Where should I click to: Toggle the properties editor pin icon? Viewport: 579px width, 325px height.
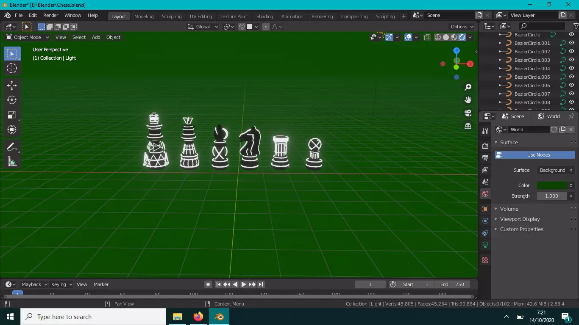click(571, 116)
